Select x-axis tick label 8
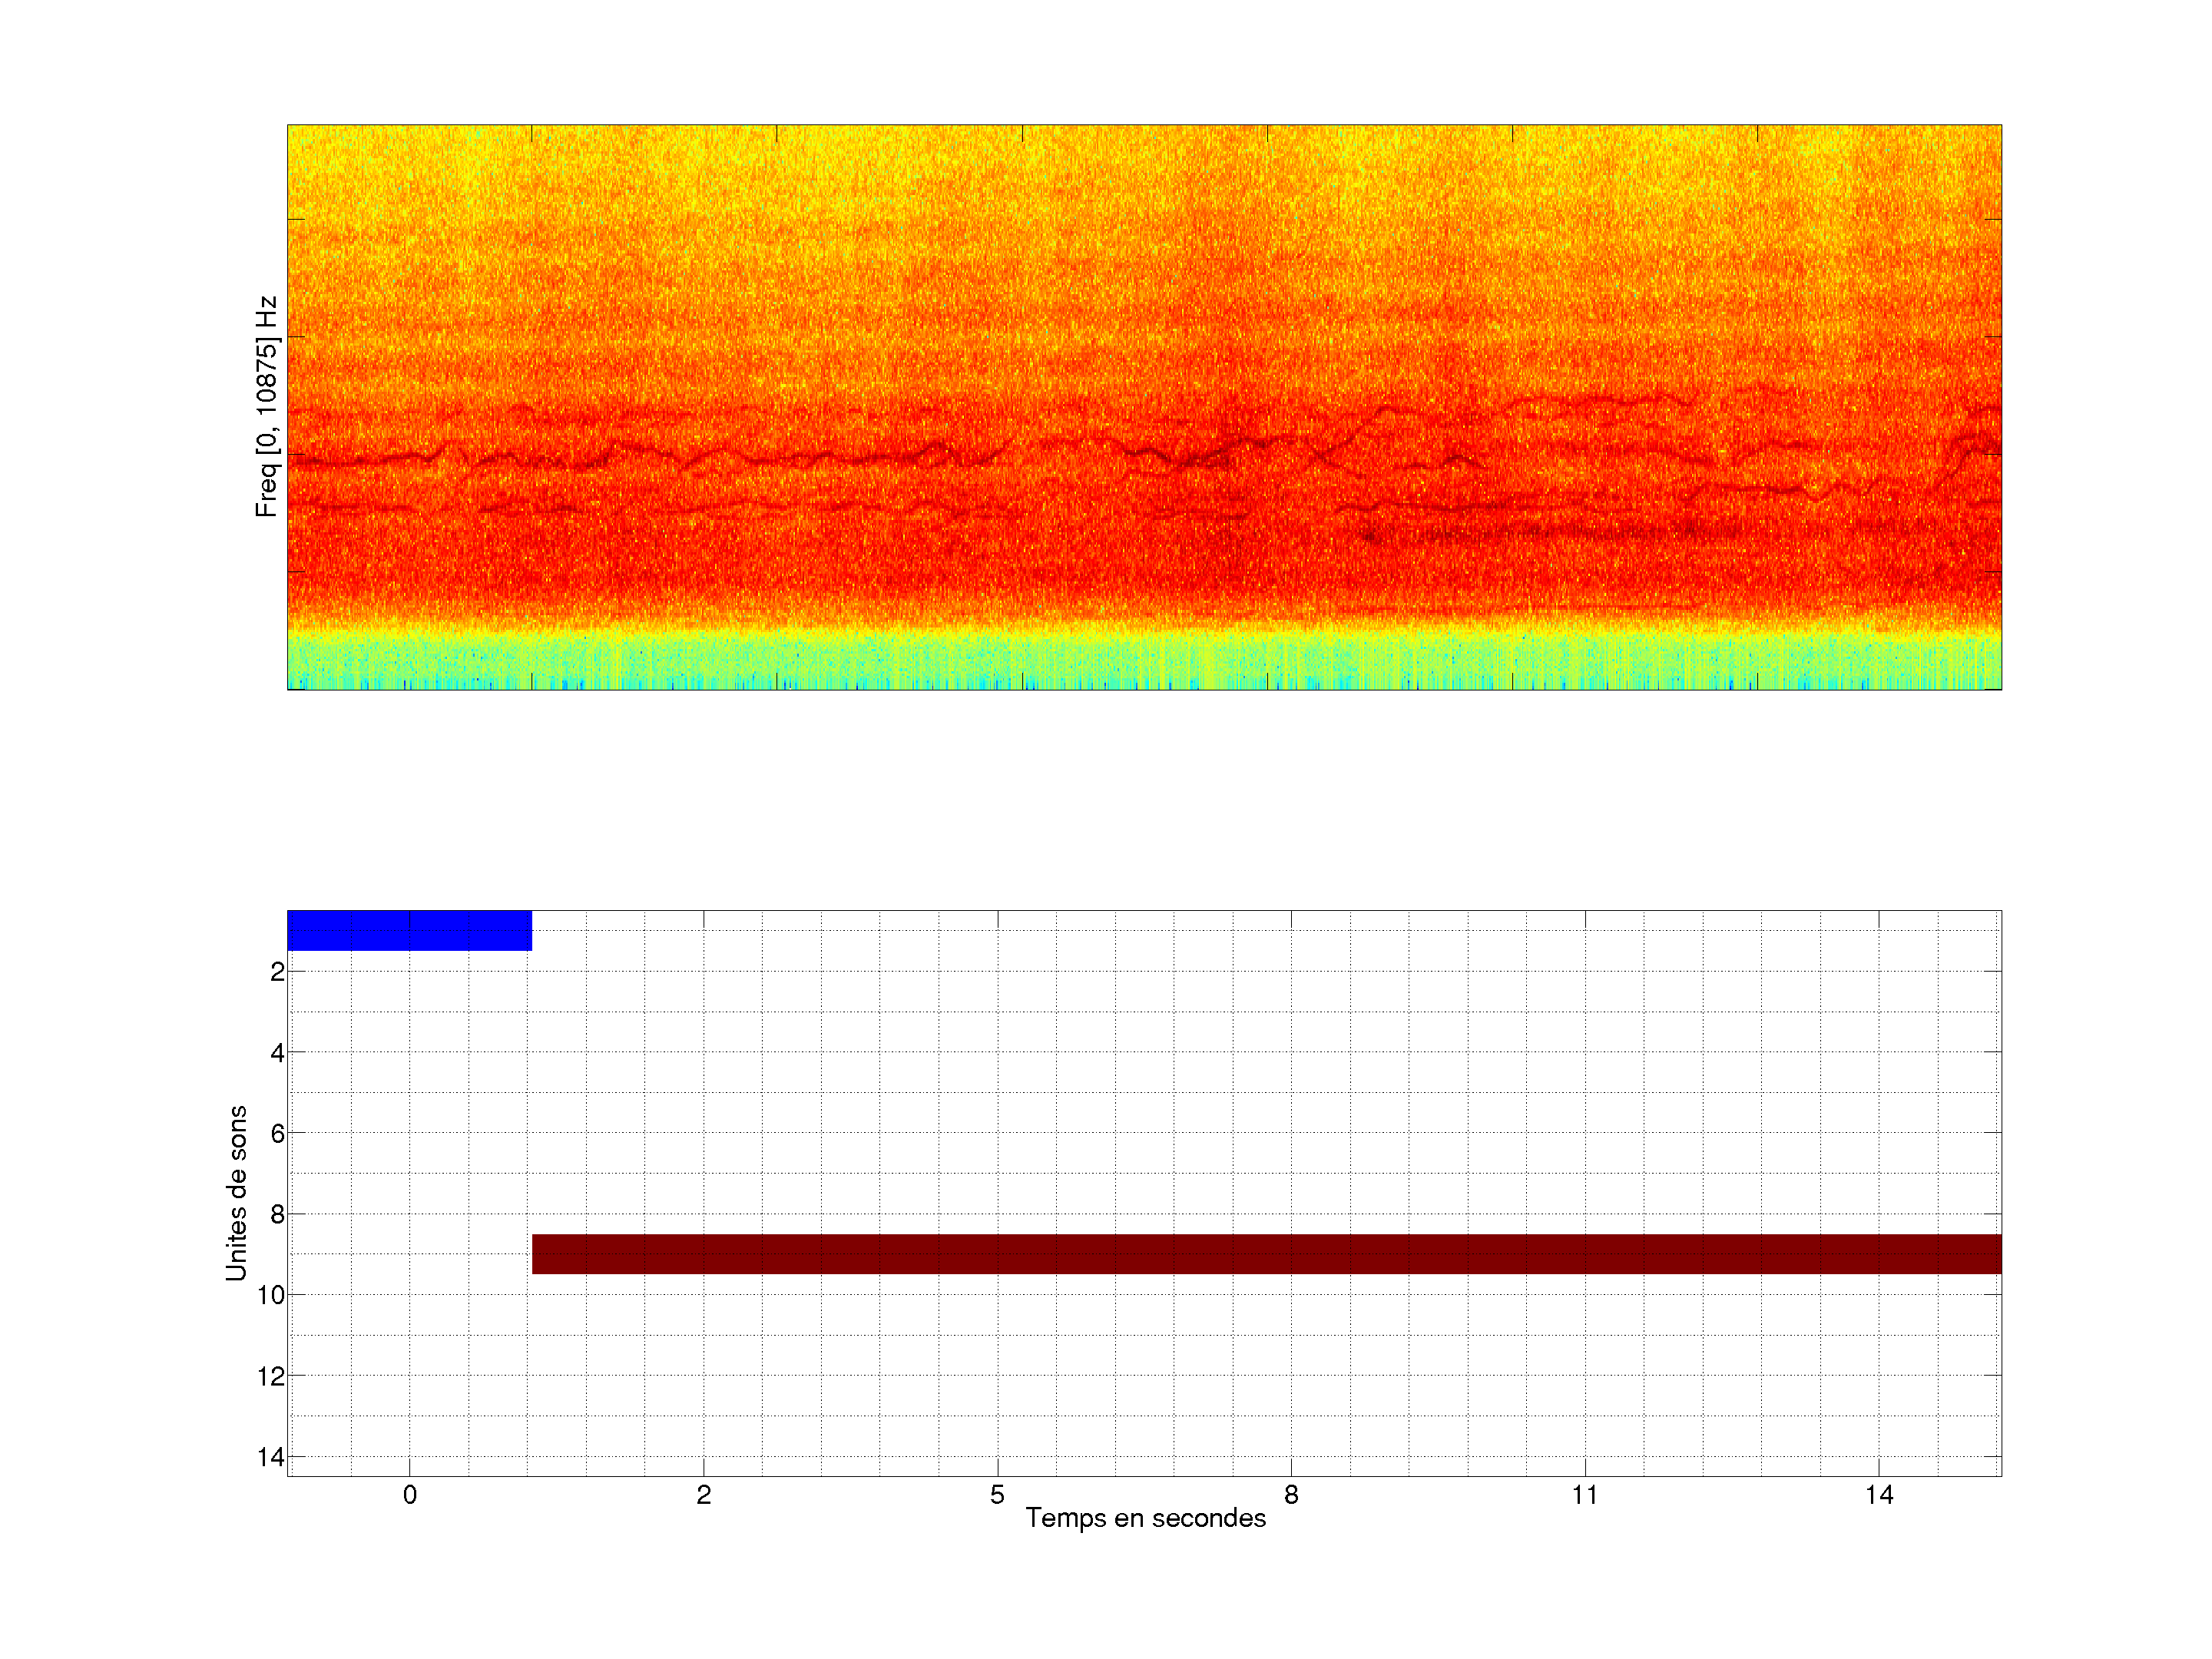The height and width of the screenshot is (1659, 2212). point(1291,1495)
